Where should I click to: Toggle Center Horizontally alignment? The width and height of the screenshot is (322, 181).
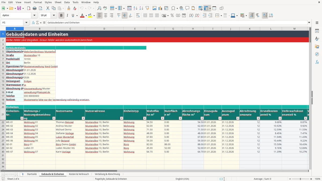(x=105, y=16)
